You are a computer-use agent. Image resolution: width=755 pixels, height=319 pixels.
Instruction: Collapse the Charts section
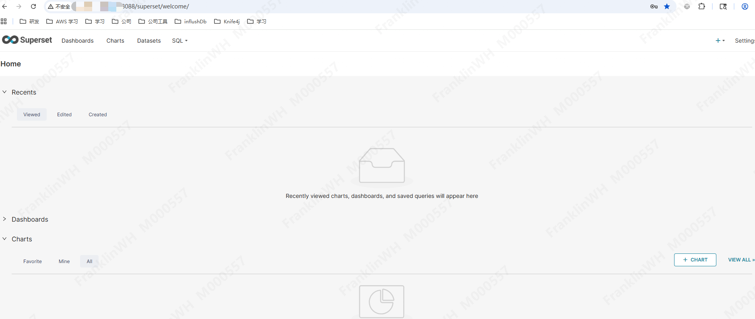click(x=4, y=239)
